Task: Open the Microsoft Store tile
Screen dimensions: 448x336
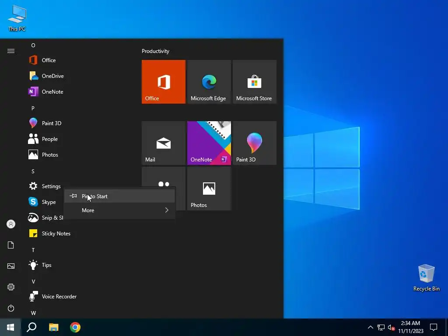Action: pyautogui.click(x=255, y=82)
